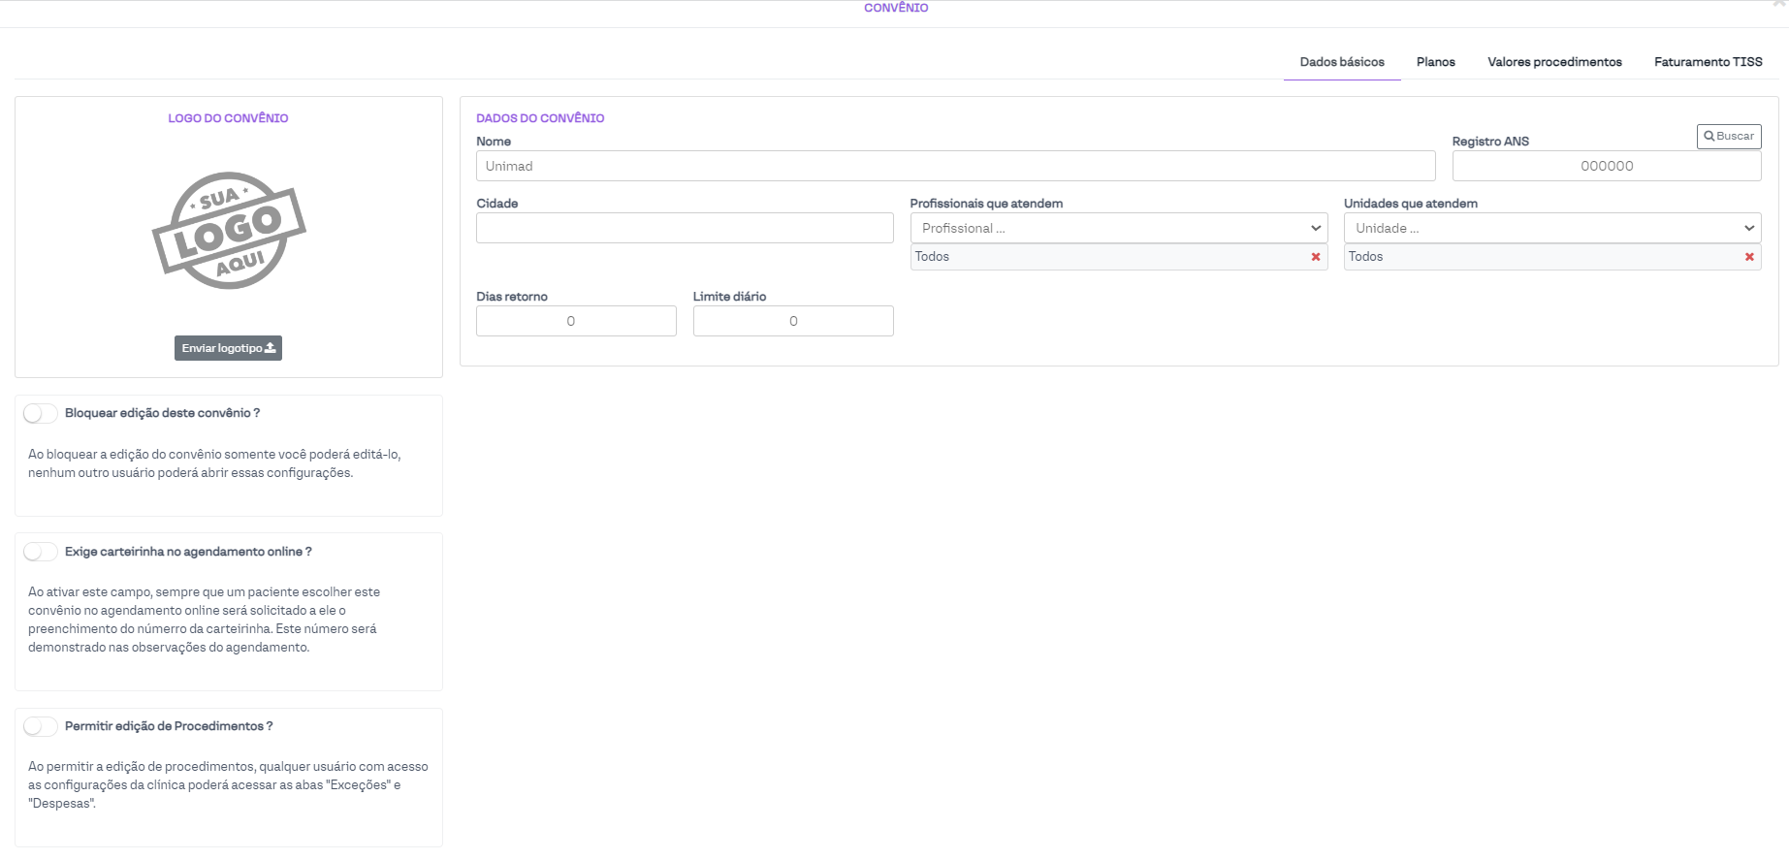Close the Convênio dialog

(1779, 4)
